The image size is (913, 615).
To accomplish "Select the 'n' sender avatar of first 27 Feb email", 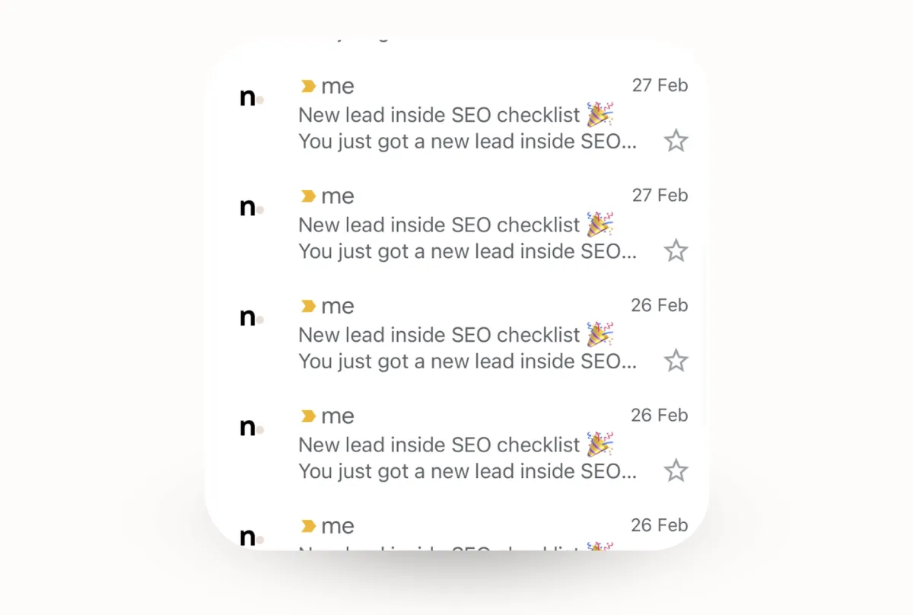I will click(x=251, y=97).
